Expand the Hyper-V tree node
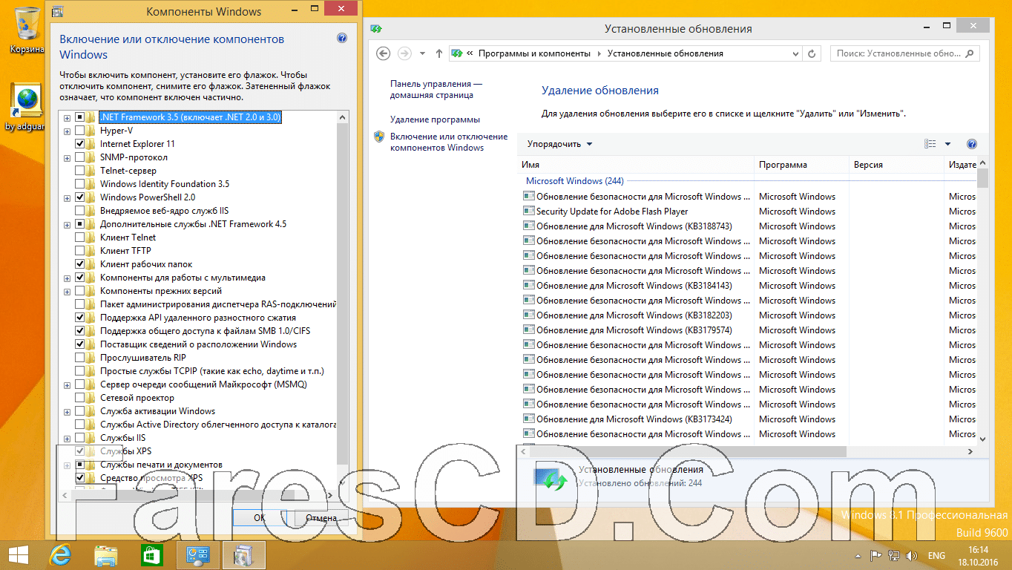 coord(68,131)
